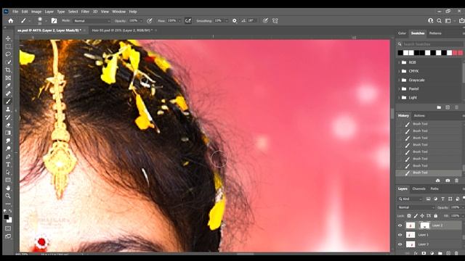Expand the Light swatch folder
The image size is (465, 261).
[399, 97]
